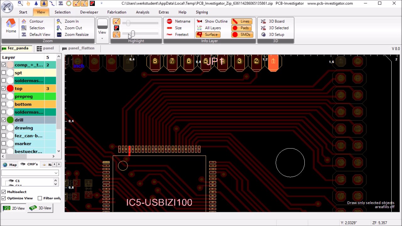Open 3D Selected view

275,28
